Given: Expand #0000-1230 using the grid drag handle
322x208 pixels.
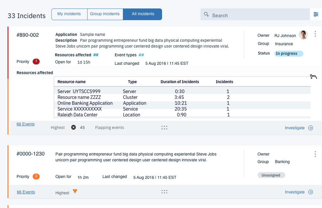Looking at the screenshot, I should [x=164, y=192].
